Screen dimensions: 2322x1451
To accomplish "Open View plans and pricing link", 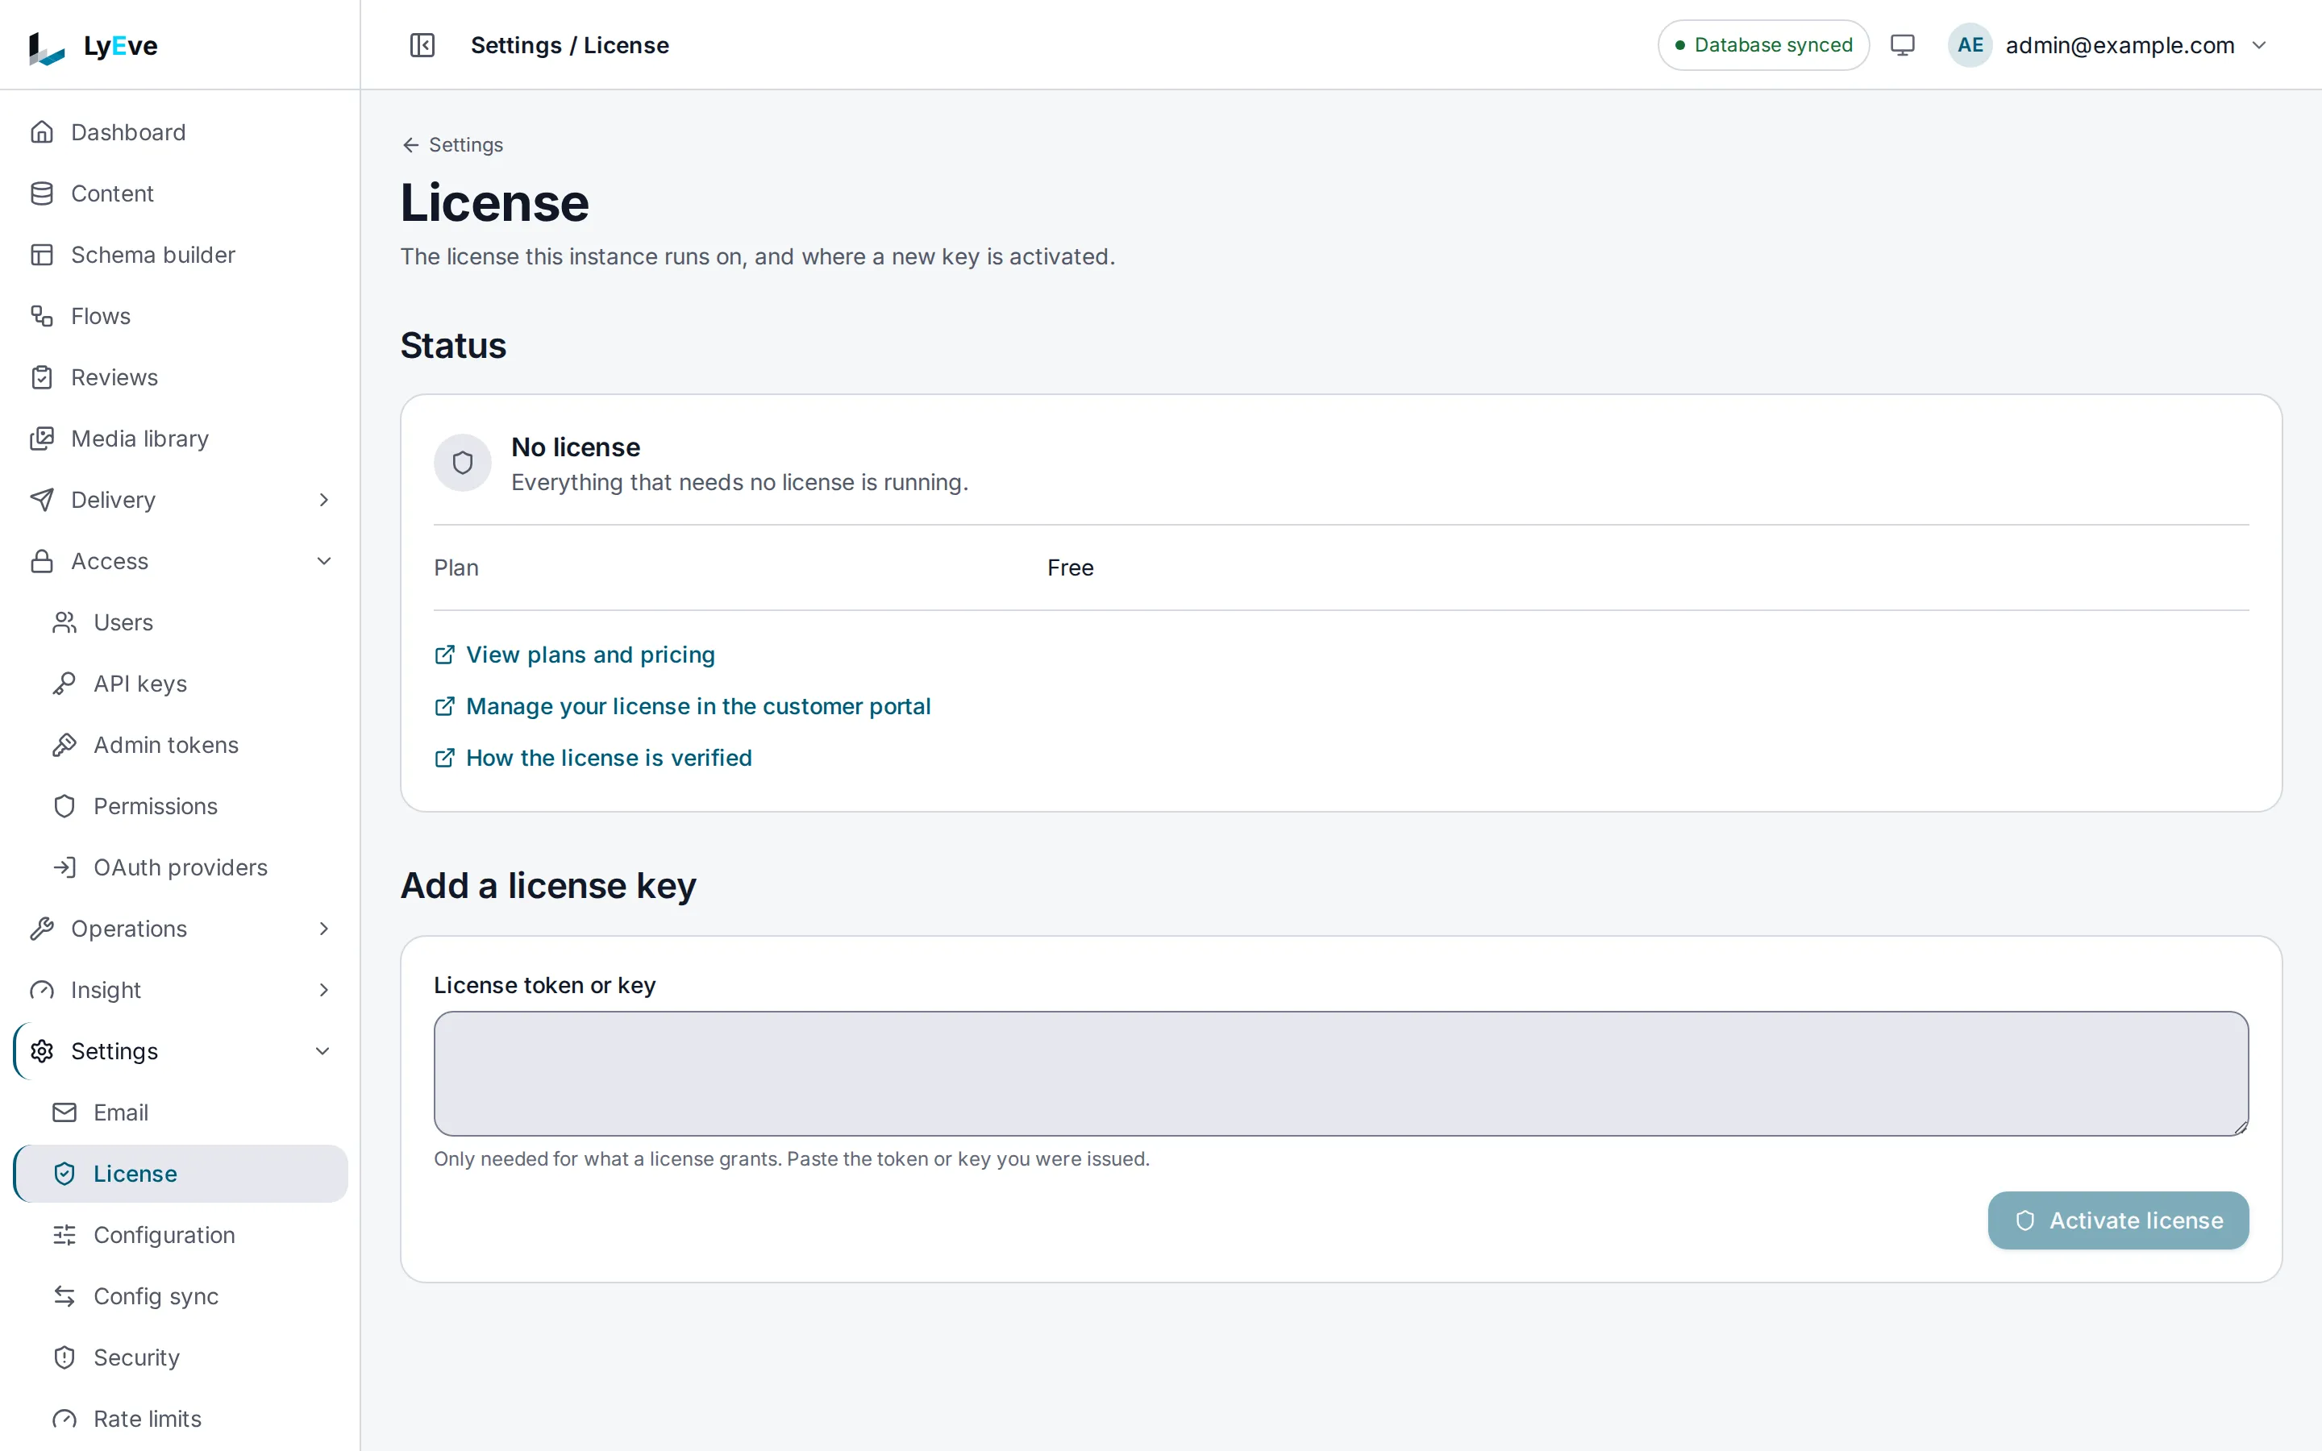I will point(575,655).
